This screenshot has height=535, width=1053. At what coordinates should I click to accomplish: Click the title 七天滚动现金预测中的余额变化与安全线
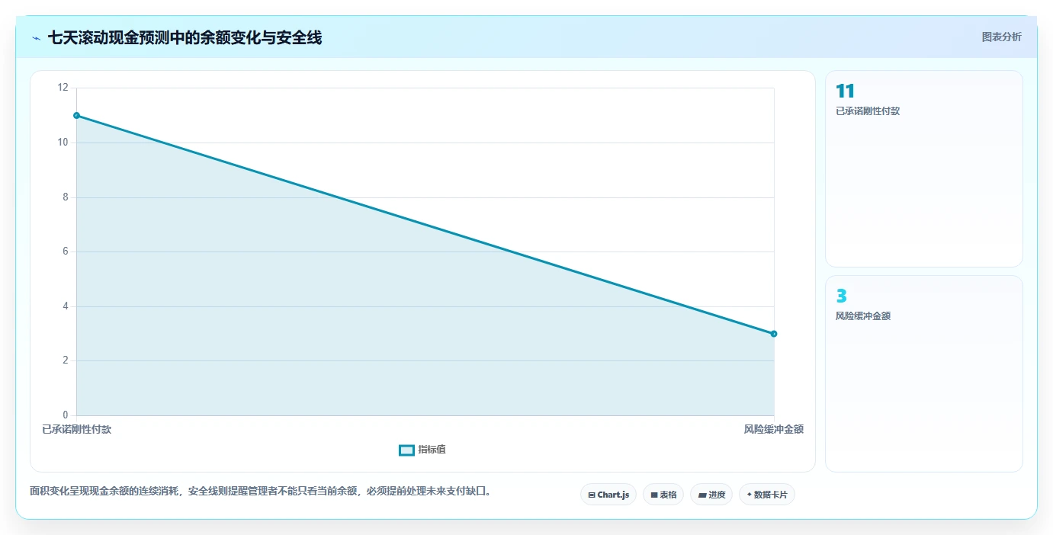(x=185, y=38)
